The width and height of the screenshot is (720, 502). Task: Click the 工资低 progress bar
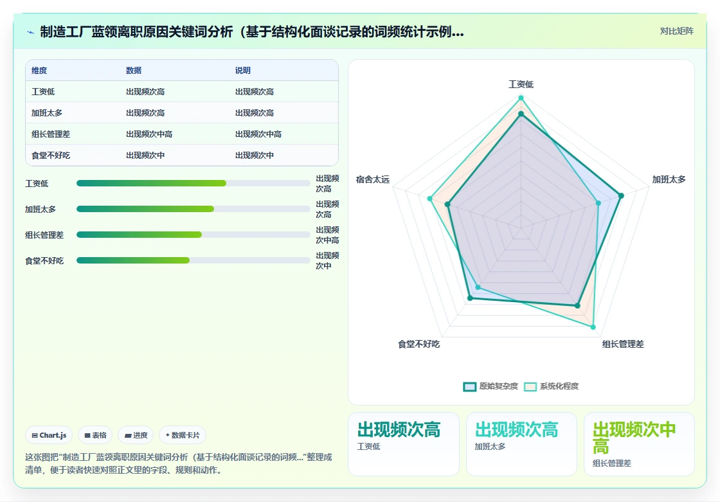(194, 183)
